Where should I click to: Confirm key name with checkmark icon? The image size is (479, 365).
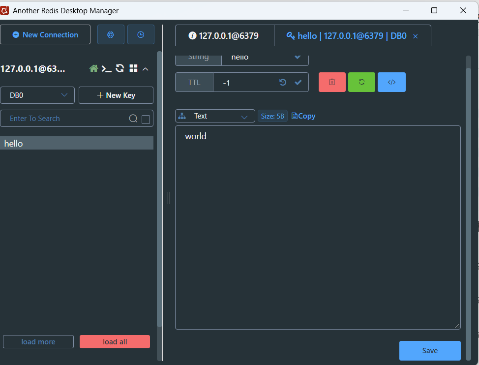click(298, 57)
